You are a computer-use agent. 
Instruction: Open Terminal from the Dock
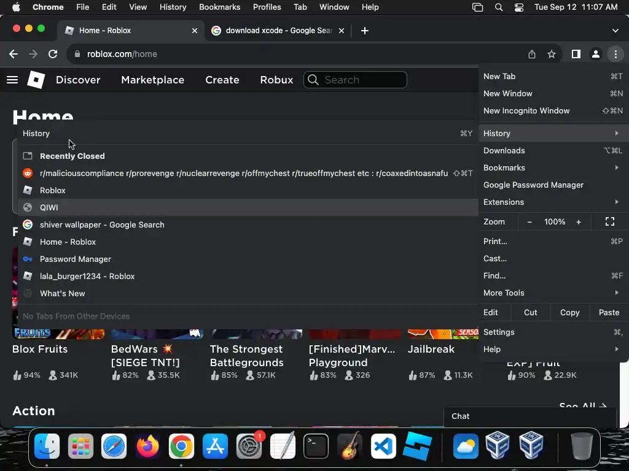click(316, 446)
